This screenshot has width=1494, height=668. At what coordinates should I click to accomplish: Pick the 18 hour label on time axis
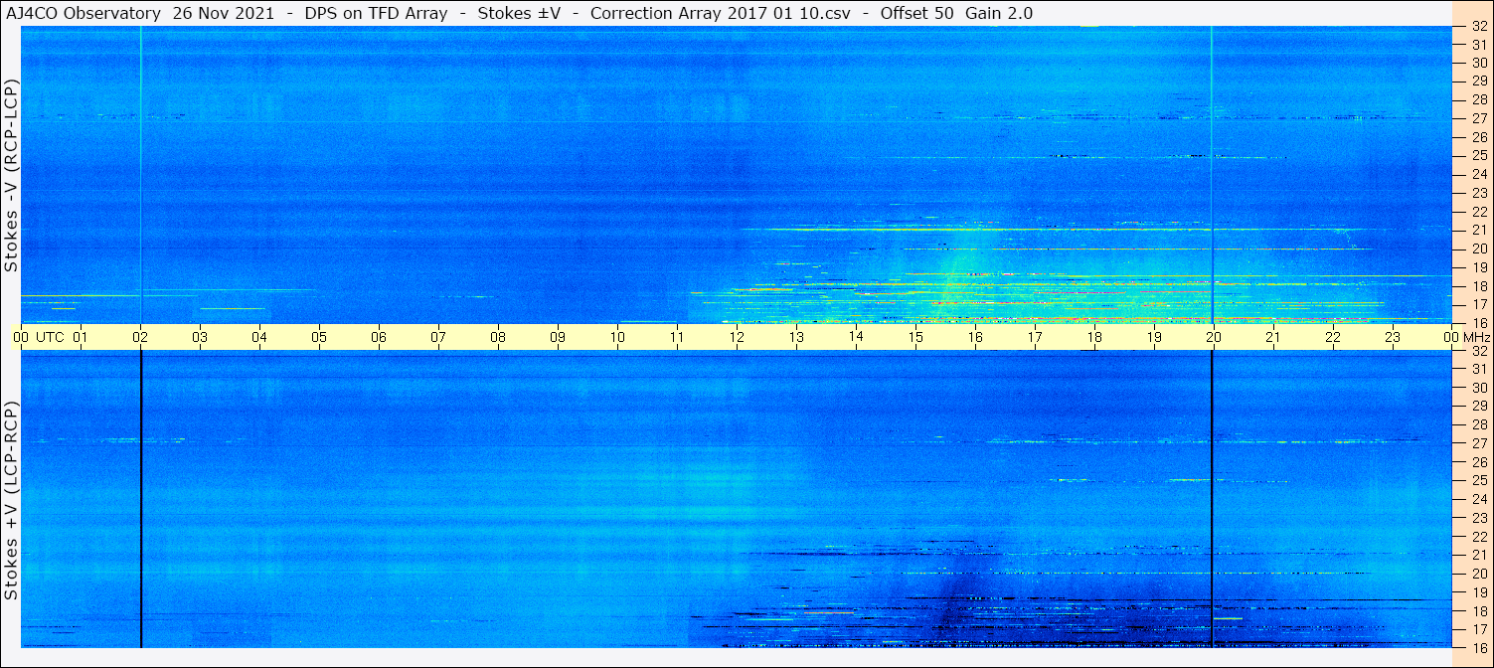coord(1094,337)
